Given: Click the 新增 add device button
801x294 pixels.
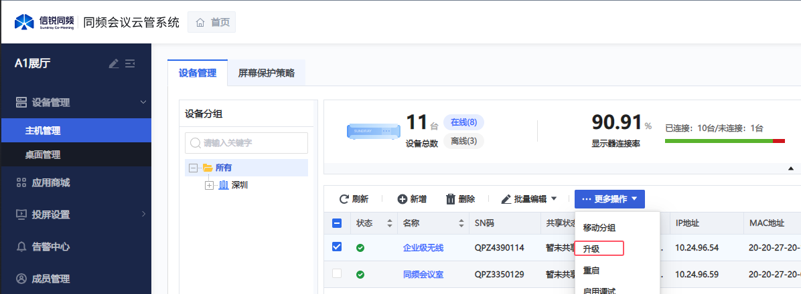Looking at the screenshot, I should tap(412, 198).
